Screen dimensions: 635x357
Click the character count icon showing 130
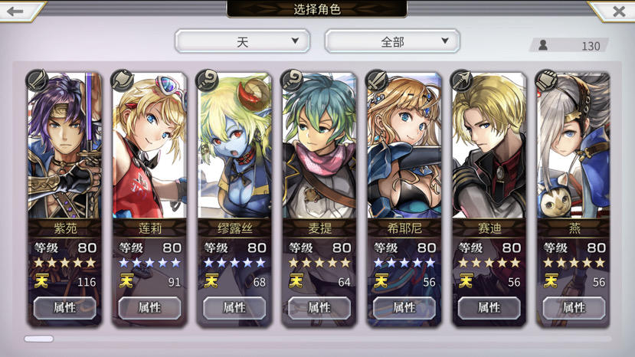543,45
